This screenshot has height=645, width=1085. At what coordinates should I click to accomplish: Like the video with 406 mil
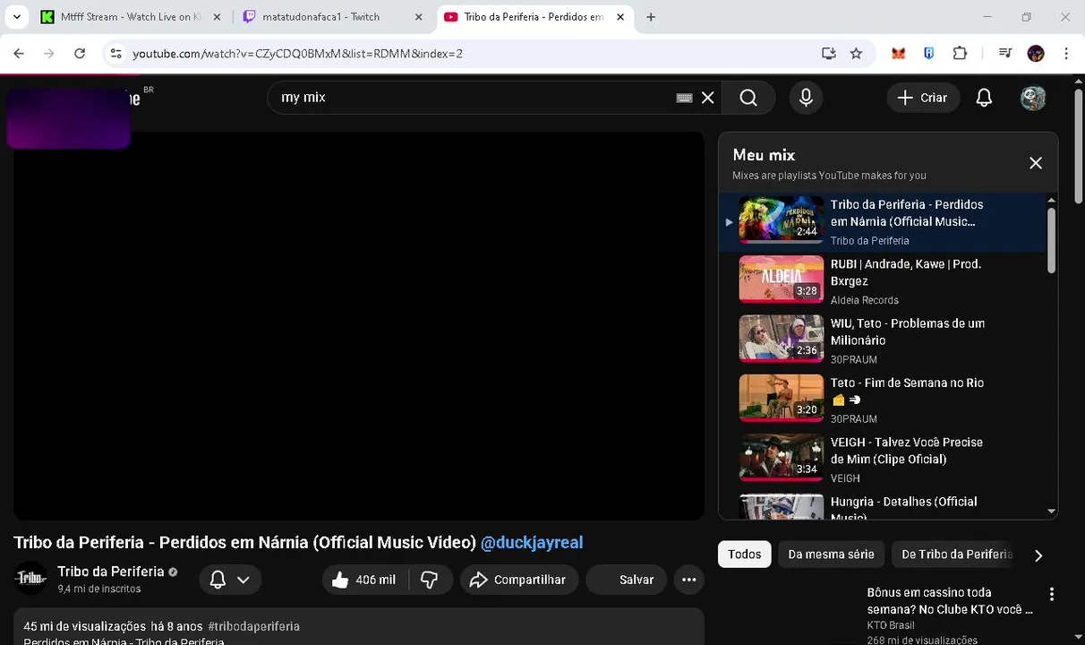point(364,580)
